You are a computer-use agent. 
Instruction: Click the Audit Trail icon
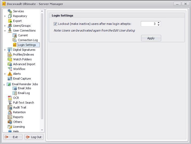pos(10,107)
